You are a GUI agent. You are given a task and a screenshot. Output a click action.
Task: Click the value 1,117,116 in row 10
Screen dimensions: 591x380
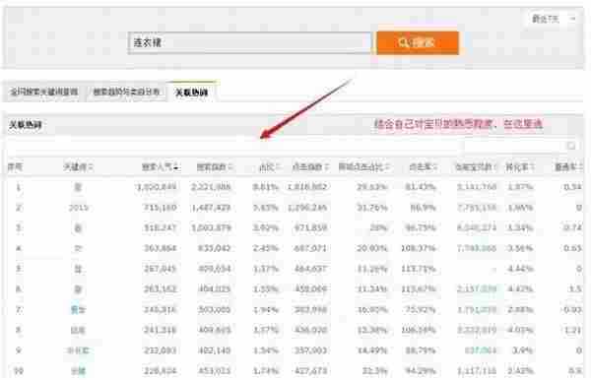477,371
